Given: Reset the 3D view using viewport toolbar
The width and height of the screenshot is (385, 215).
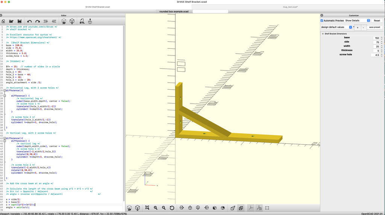Looking at the screenshot, I should 172,208.
